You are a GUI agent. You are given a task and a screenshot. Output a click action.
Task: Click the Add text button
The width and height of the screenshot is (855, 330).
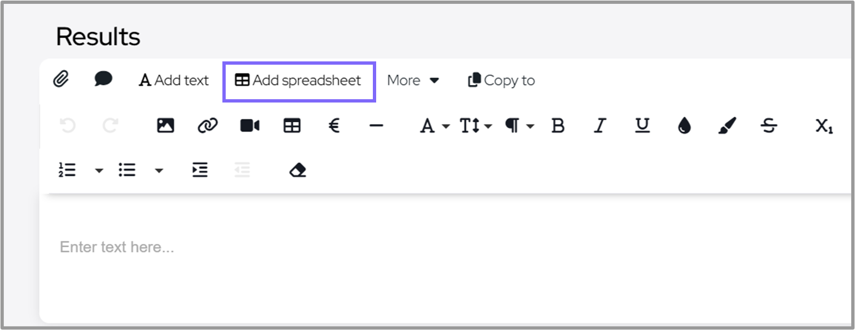coord(174,81)
